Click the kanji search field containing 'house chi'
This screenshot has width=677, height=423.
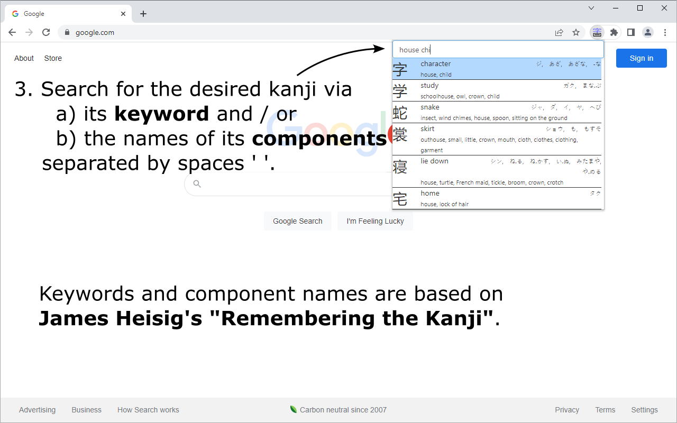[x=498, y=50]
